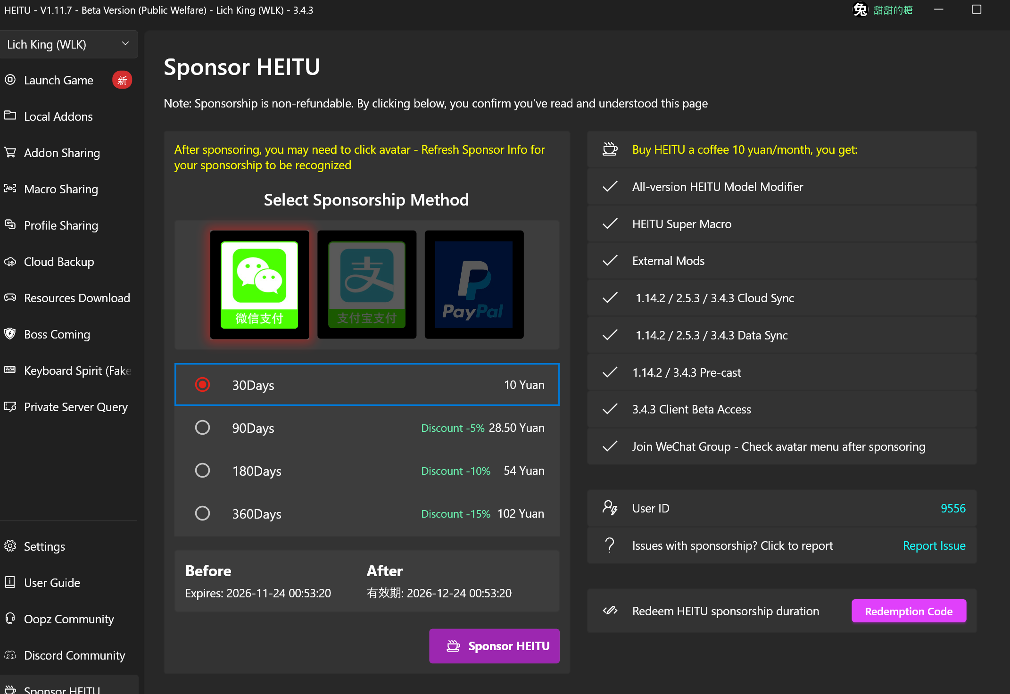Viewport: 1010px width, 694px height.
Task: Open the Local Addons menu item
Action: 69,116
